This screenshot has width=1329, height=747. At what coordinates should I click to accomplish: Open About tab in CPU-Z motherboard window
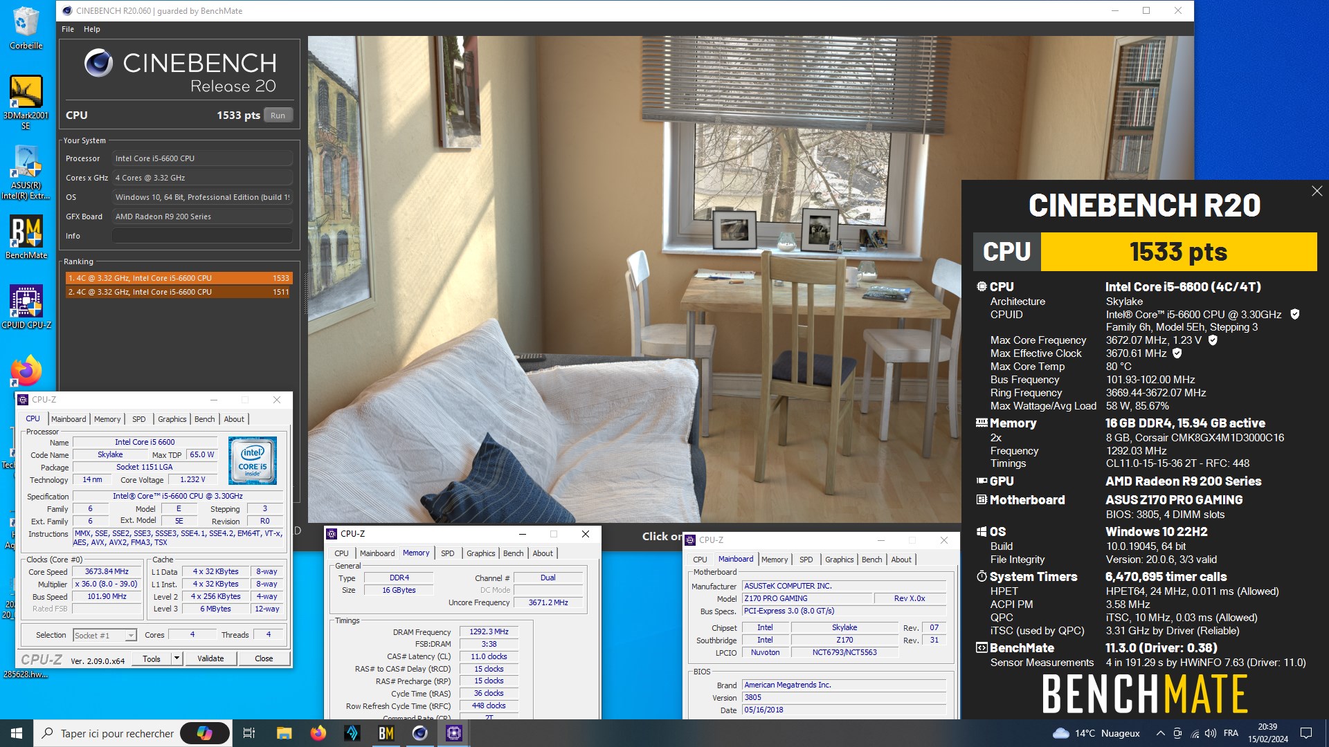pos(901,560)
